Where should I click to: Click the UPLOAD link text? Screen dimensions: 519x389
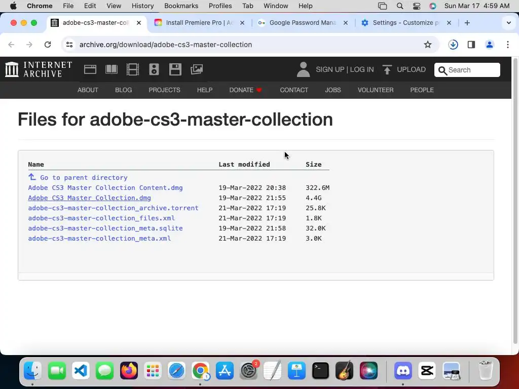click(411, 69)
